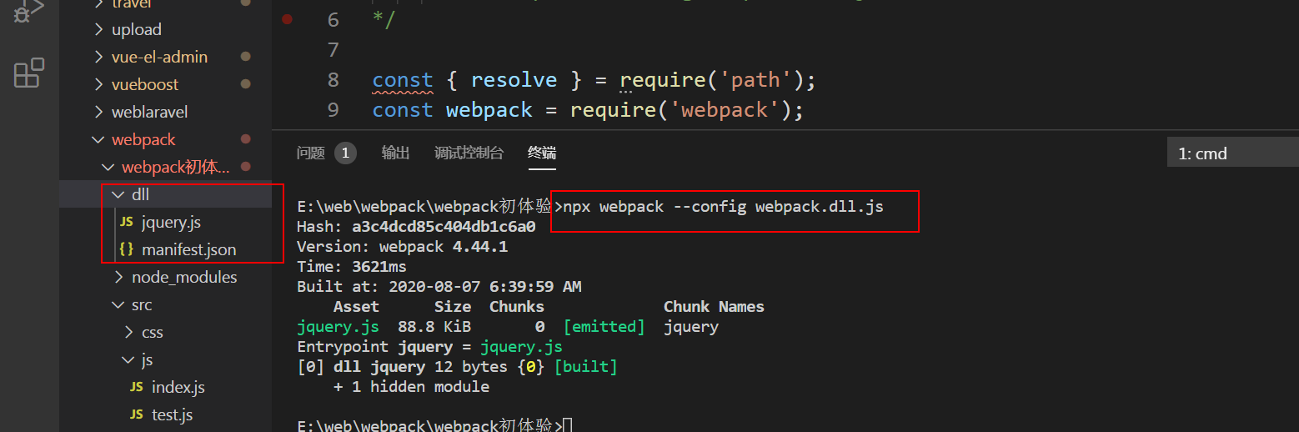The width and height of the screenshot is (1299, 432).
Task: Click the problems count badge showing 1
Action: [345, 153]
